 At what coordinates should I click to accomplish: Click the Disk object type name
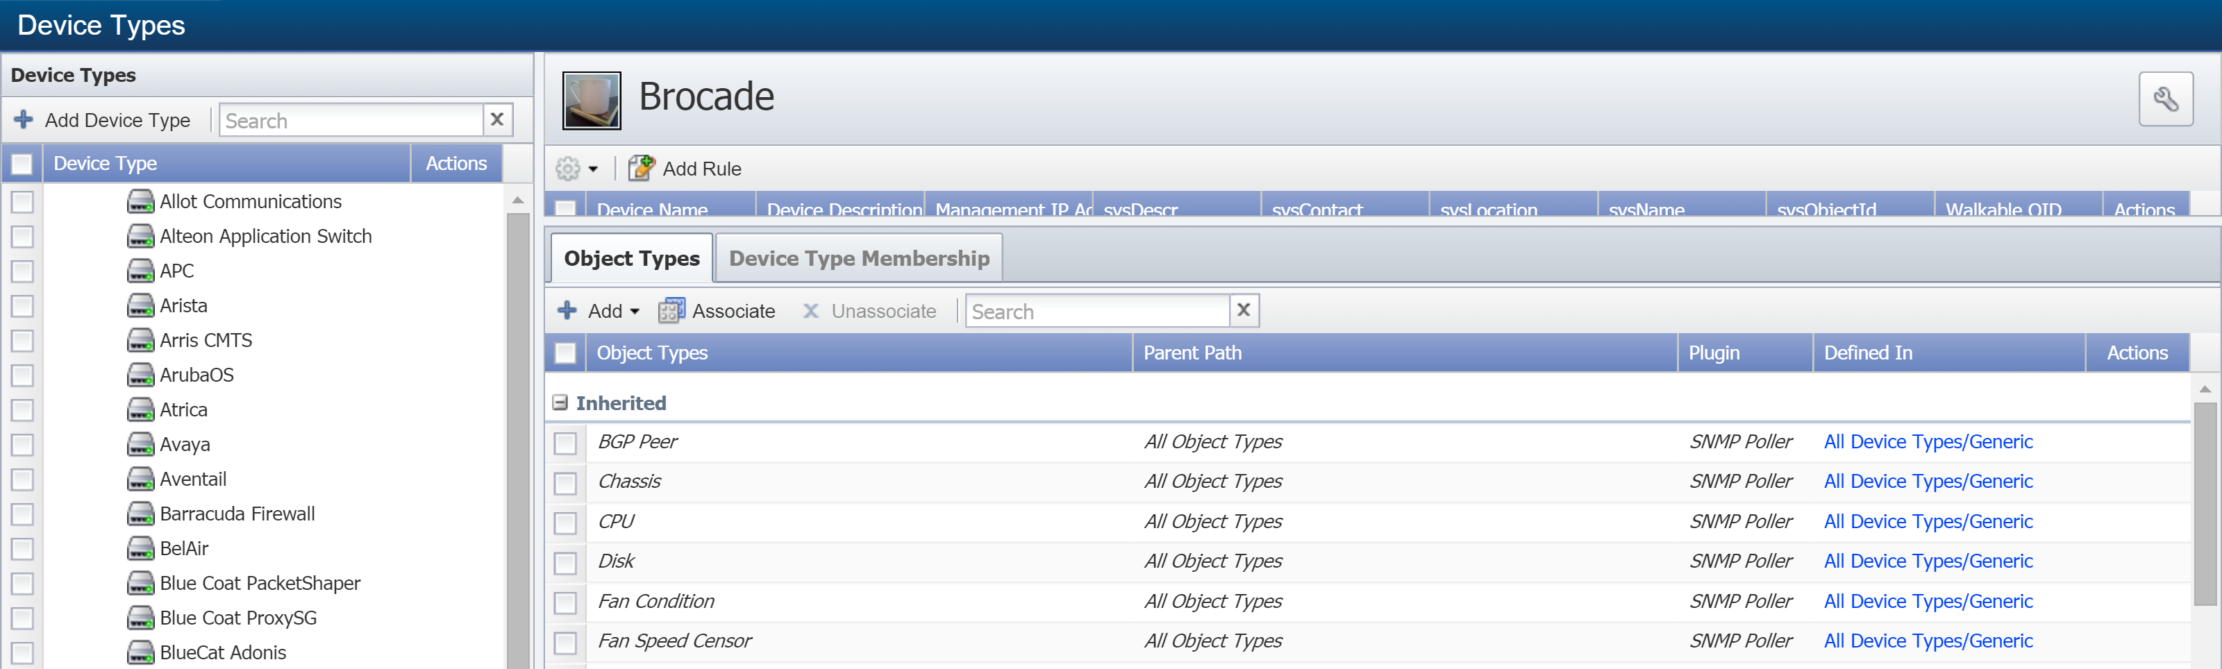click(616, 561)
